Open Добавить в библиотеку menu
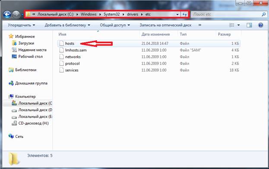The height and width of the screenshot is (169, 269). click(67, 25)
